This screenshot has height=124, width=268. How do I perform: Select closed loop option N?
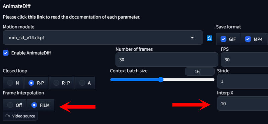[x=13, y=83]
